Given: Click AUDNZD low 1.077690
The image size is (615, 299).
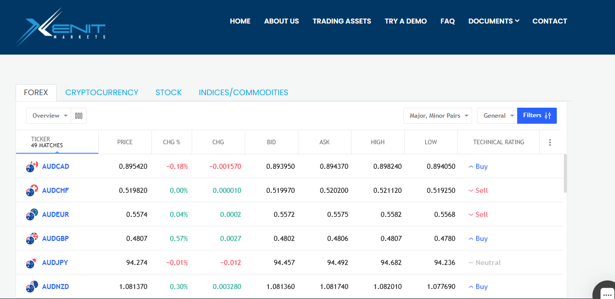Looking at the screenshot, I should coord(440,286).
